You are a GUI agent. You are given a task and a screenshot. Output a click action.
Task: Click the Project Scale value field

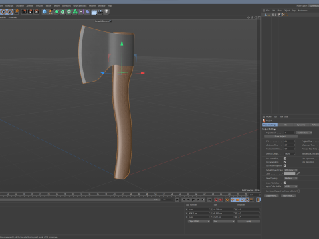tap(289, 133)
